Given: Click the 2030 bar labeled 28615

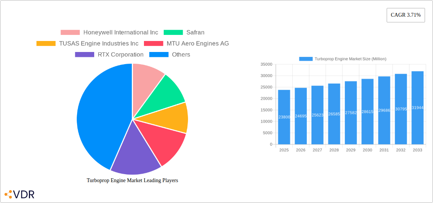Looking at the screenshot, I should point(368,112).
